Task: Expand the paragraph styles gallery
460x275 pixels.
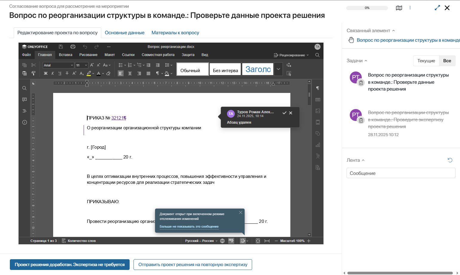Action: [x=278, y=69]
